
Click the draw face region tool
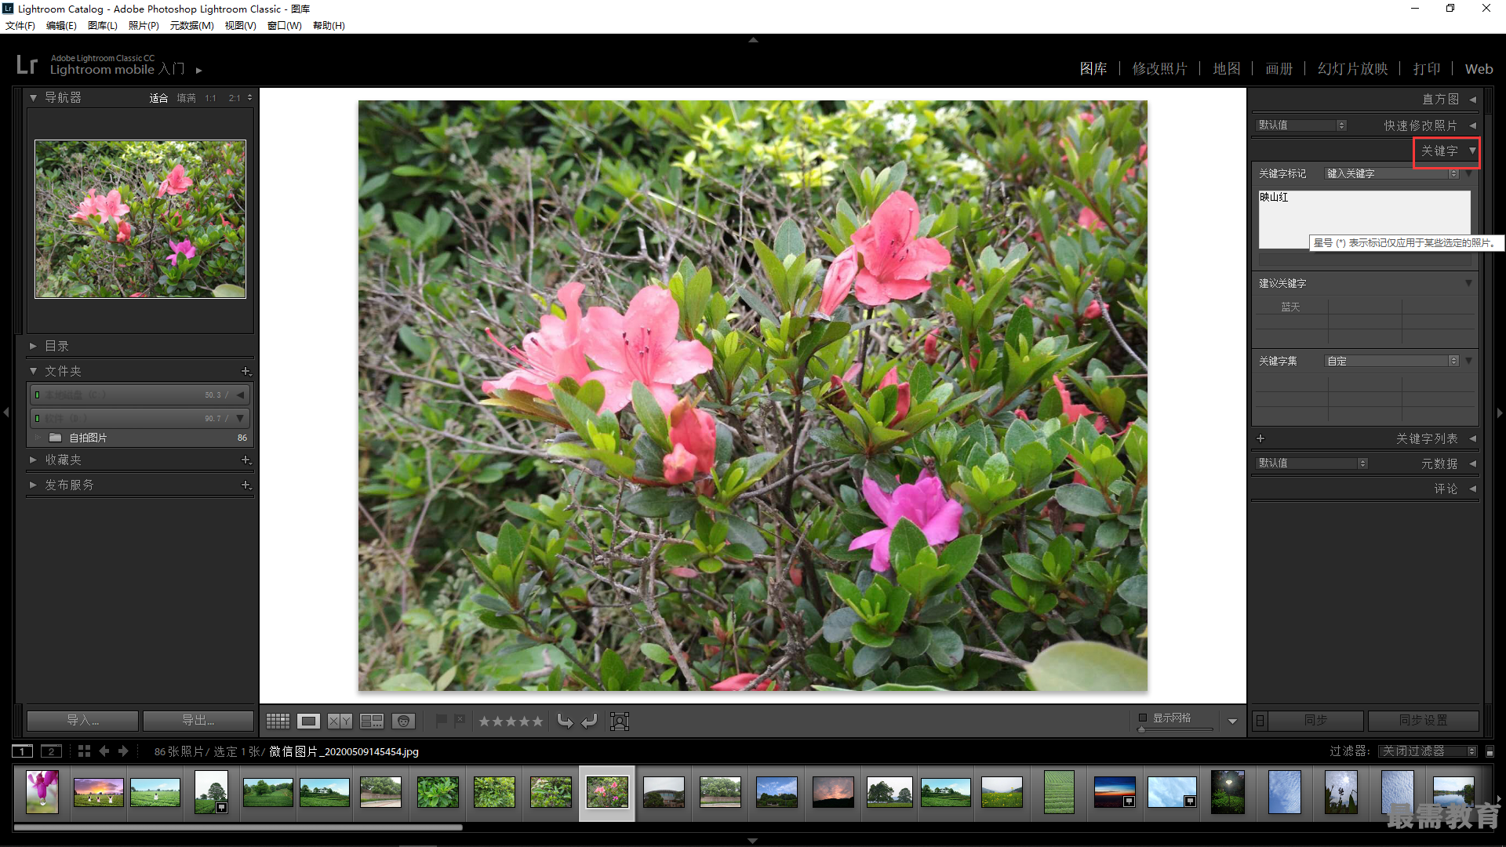point(620,721)
